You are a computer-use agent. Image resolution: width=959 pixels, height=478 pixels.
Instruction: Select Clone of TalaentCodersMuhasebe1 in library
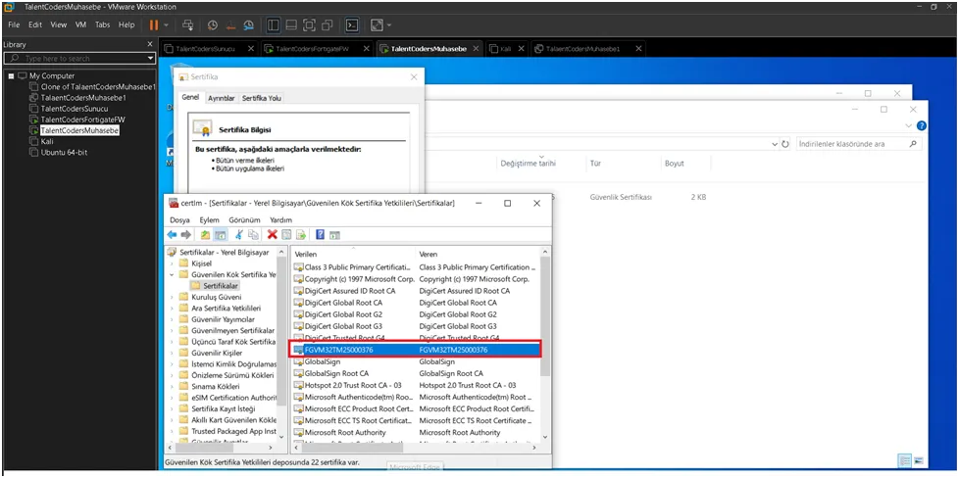98,87
